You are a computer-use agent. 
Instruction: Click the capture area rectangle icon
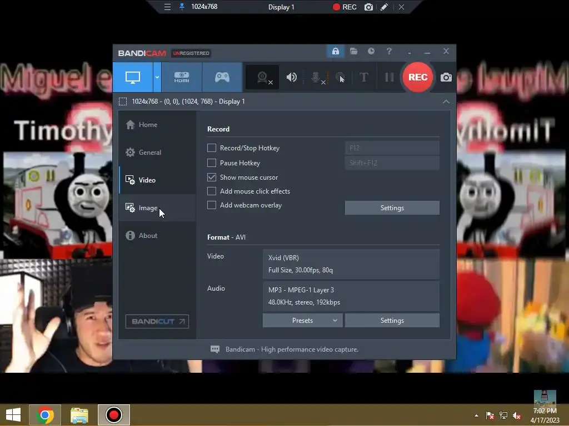(x=123, y=102)
